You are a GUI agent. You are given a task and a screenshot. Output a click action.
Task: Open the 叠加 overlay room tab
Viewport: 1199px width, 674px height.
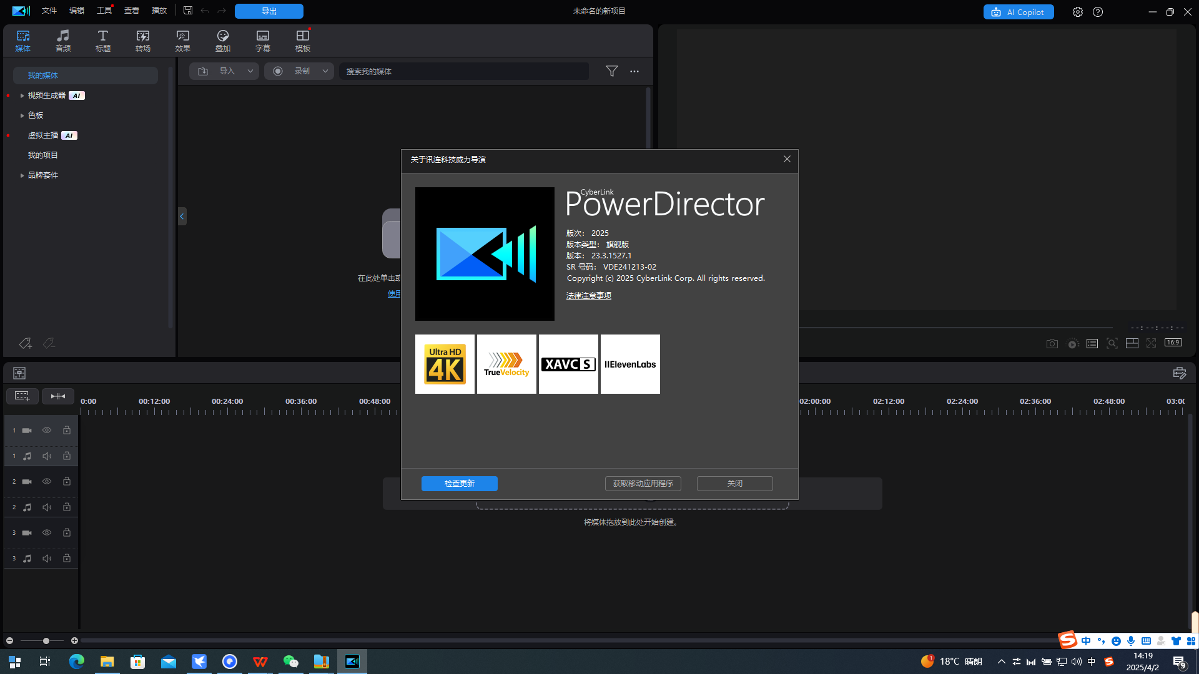point(223,41)
